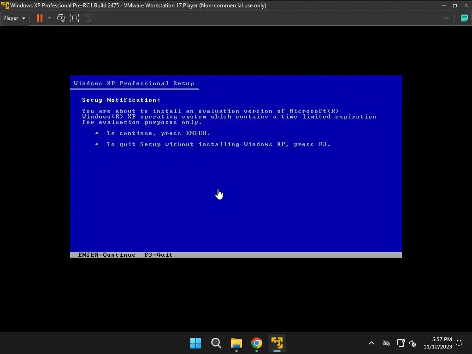Show hidden system tray icons

tap(372, 343)
